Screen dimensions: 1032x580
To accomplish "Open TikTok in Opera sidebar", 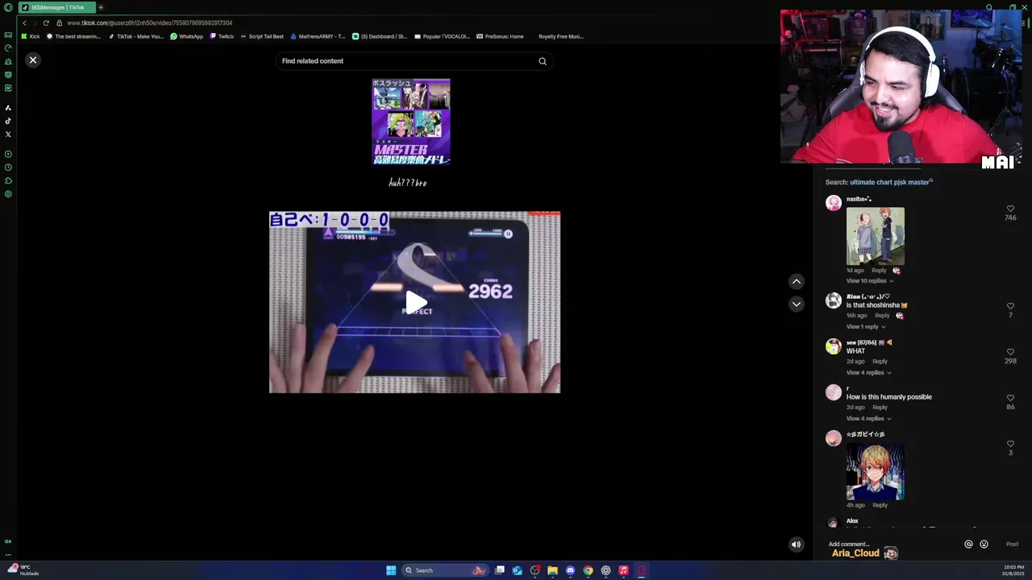I will click(x=8, y=121).
